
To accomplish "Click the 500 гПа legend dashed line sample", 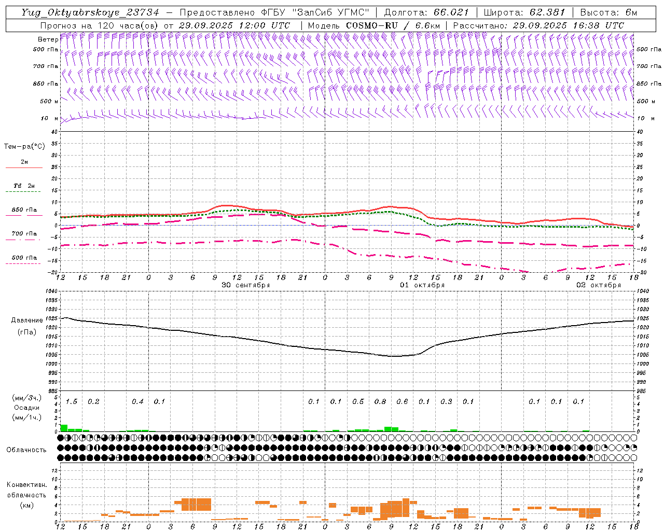I will (23, 264).
